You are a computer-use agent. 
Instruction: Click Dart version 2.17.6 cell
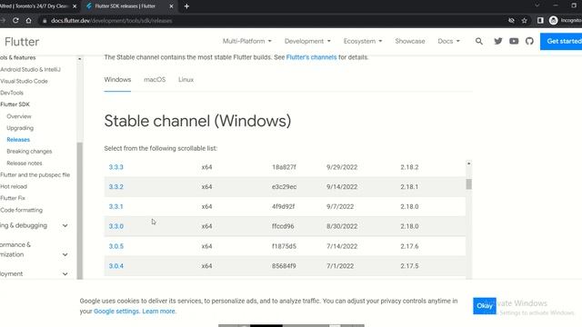coord(409,246)
